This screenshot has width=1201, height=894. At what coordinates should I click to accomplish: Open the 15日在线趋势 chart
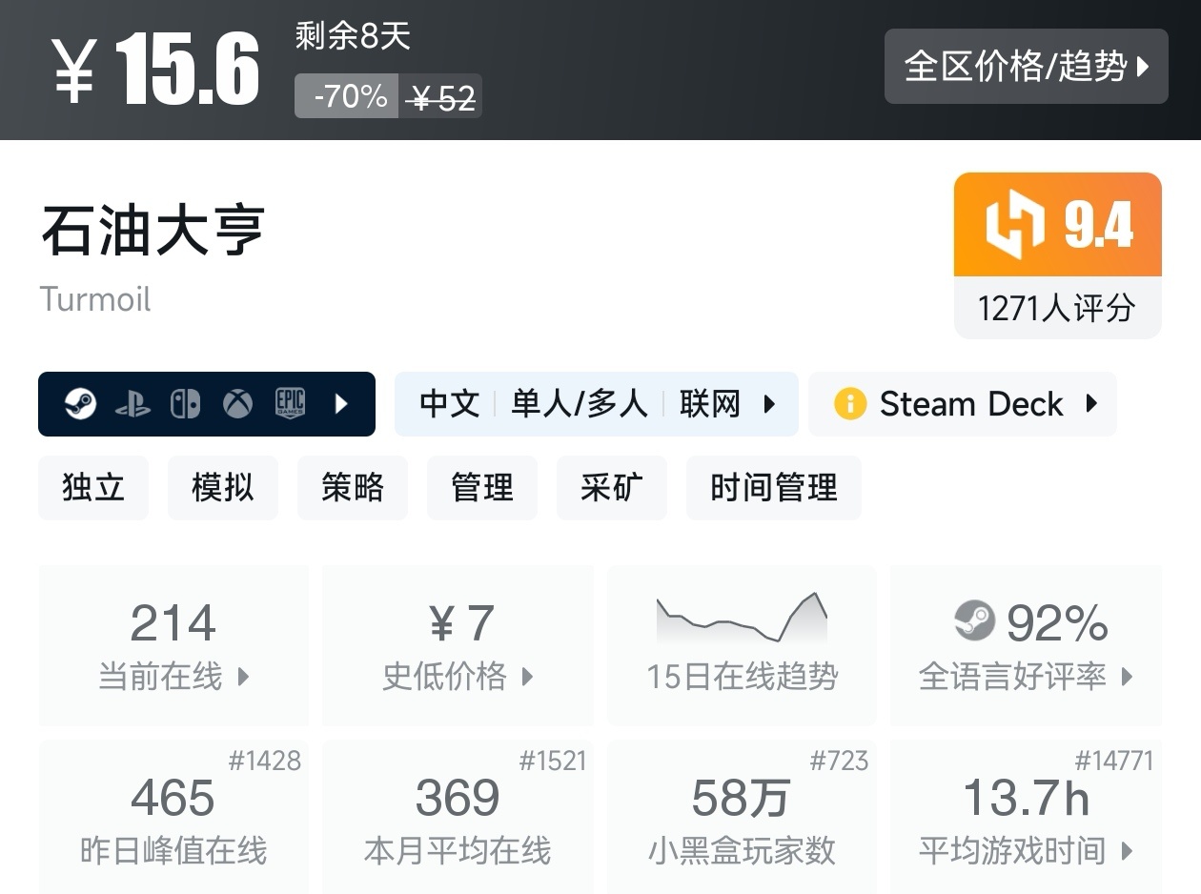coord(742,644)
